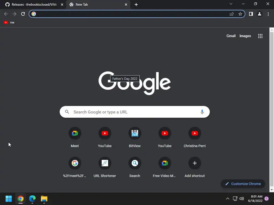Open File Explorer from taskbar

pos(44,199)
